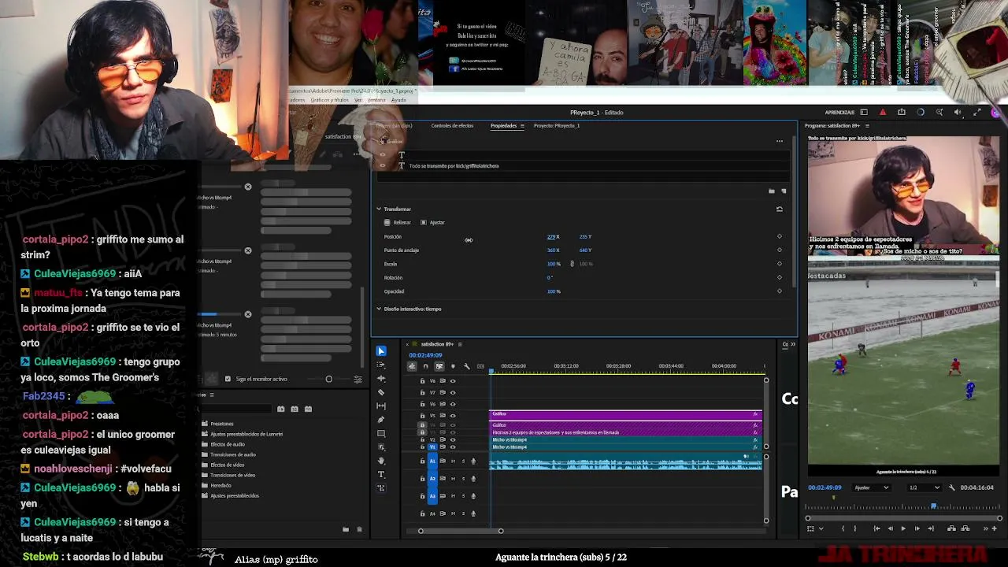Open the Quick Export share icon

[x=902, y=113]
